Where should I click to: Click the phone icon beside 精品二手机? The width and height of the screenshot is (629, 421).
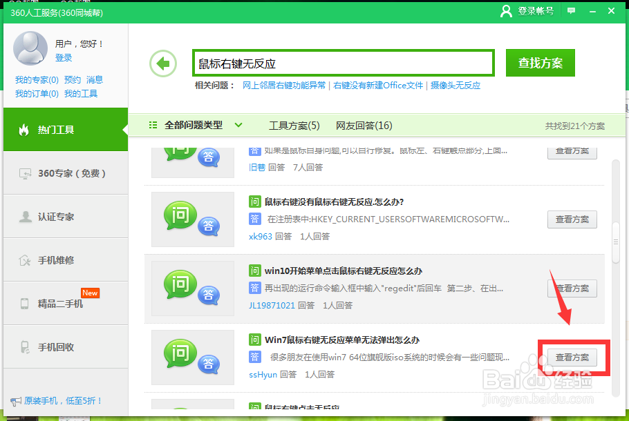coord(24,304)
